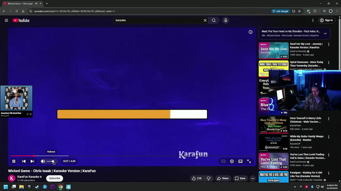Click the search magnifier button
The width and height of the screenshot is (341, 191).
[214, 20]
